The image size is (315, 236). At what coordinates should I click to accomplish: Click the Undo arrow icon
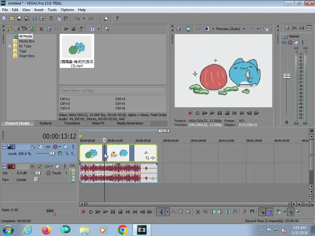[77, 18]
